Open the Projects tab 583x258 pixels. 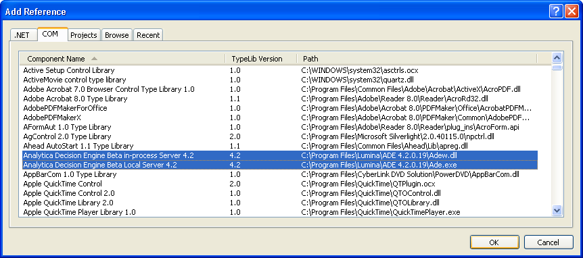tap(84, 35)
